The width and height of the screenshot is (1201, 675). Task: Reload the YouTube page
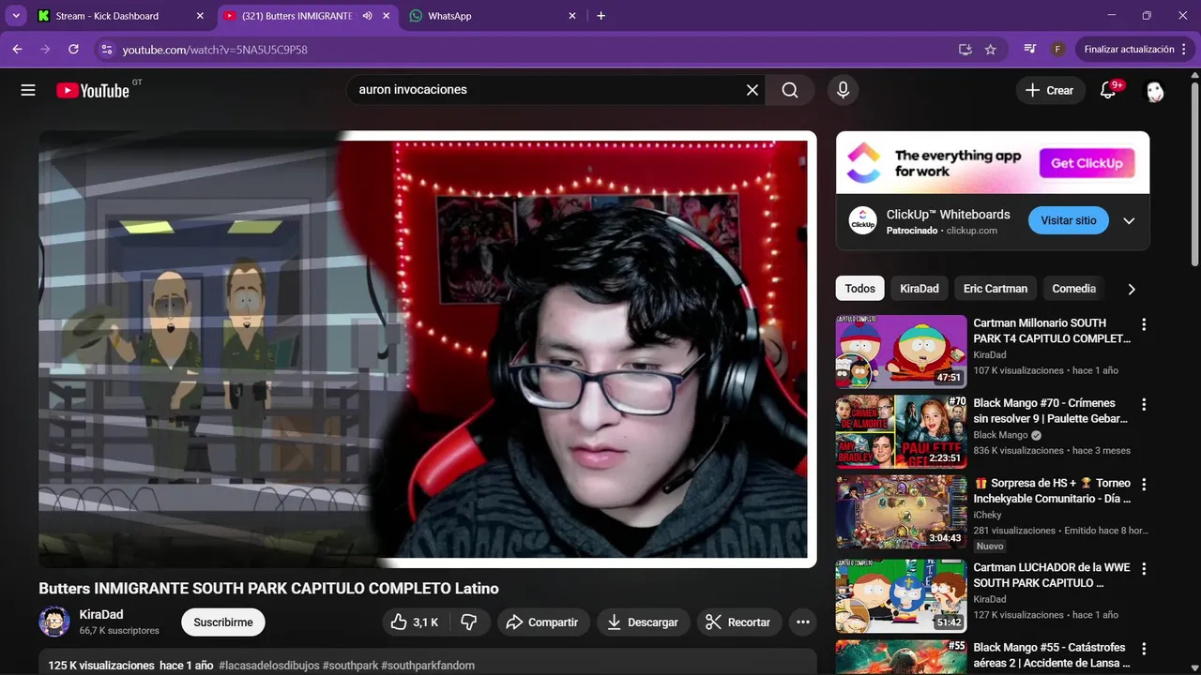pos(73,49)
